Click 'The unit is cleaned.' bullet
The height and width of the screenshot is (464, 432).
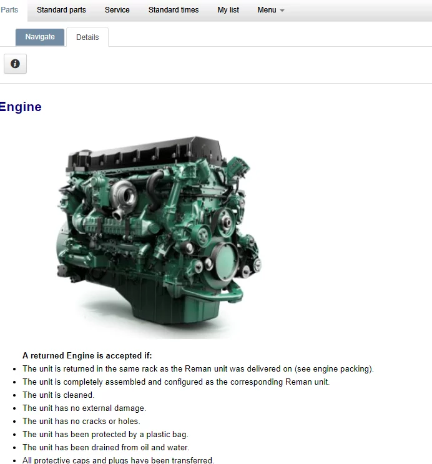58,395
